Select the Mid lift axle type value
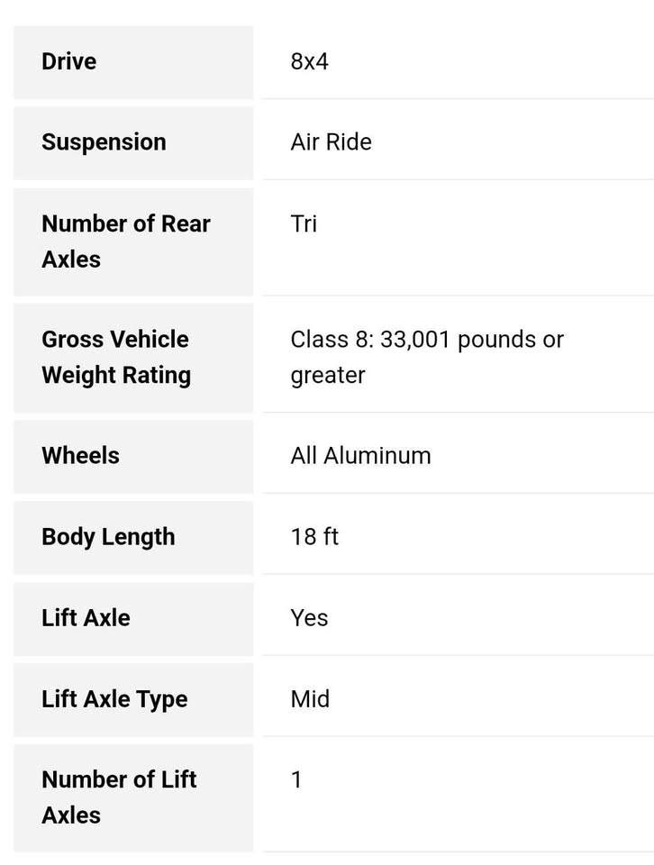The width and height of the screenshot is (654, 865). point(310,699)
